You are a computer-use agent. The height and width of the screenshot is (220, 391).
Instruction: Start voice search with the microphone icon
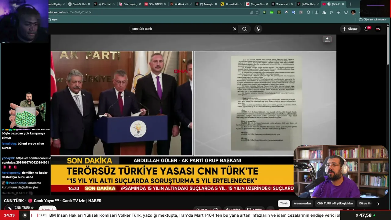(x=258, y=29)
